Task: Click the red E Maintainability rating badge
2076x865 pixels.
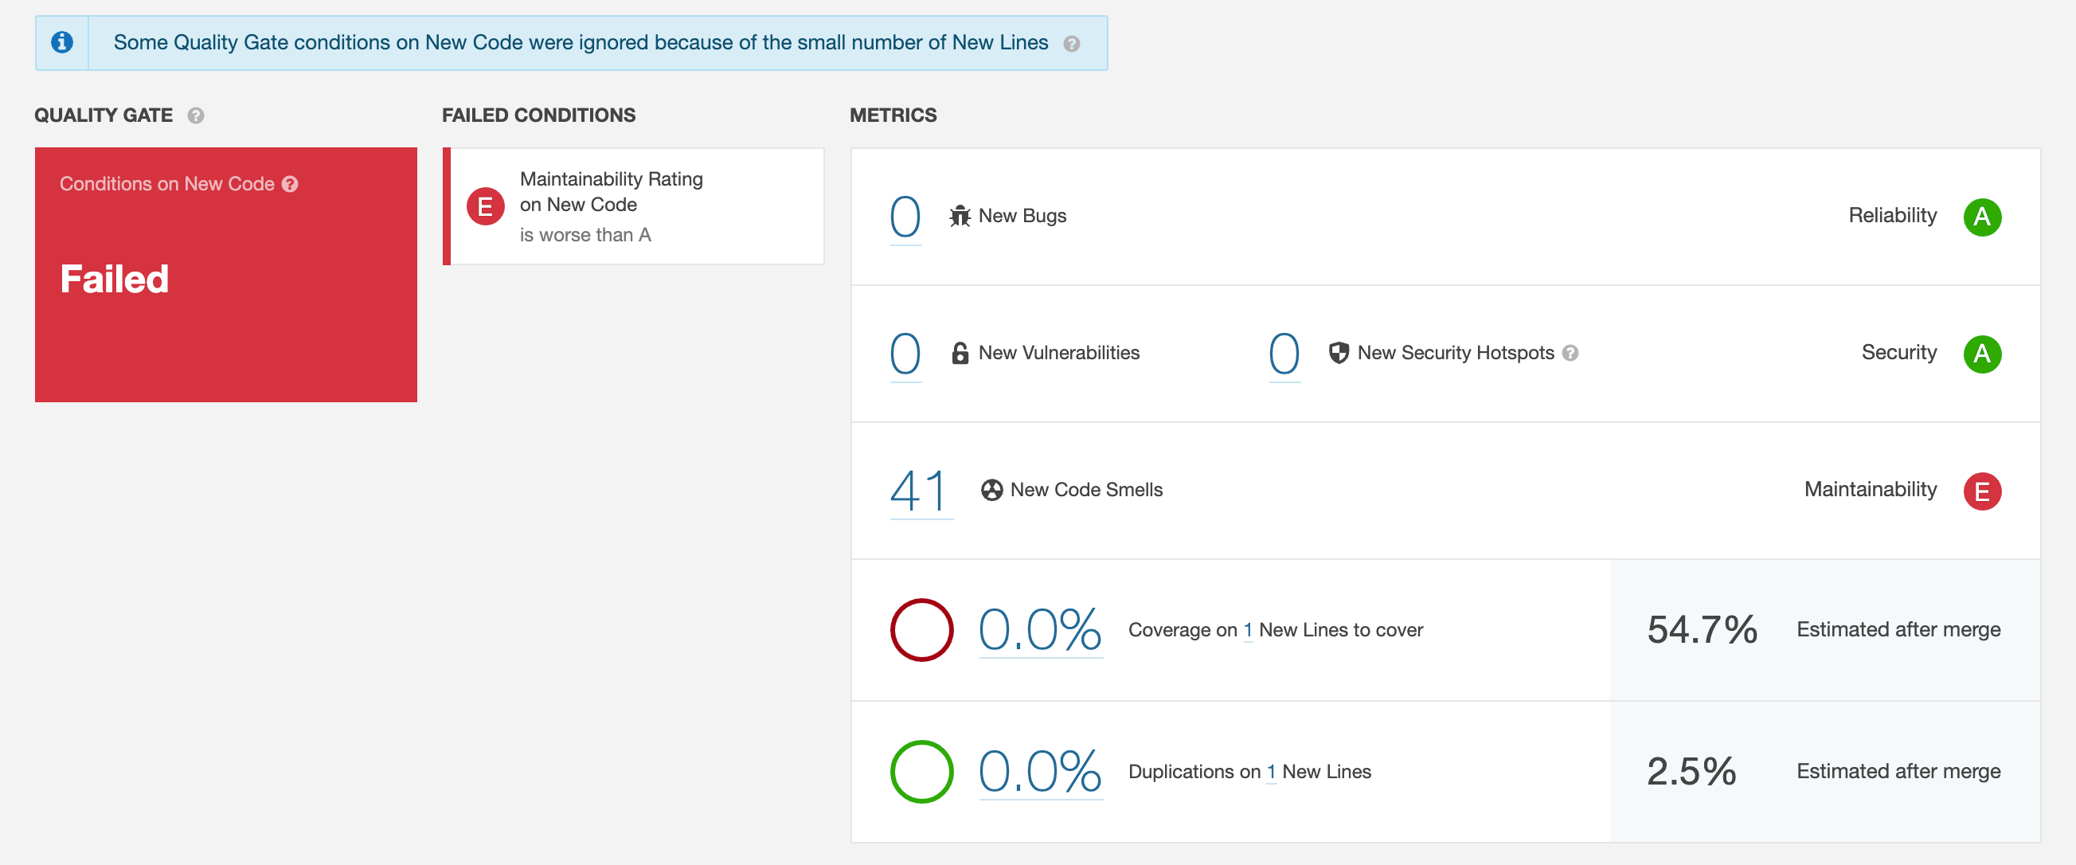Action: tap(1982, 491)
